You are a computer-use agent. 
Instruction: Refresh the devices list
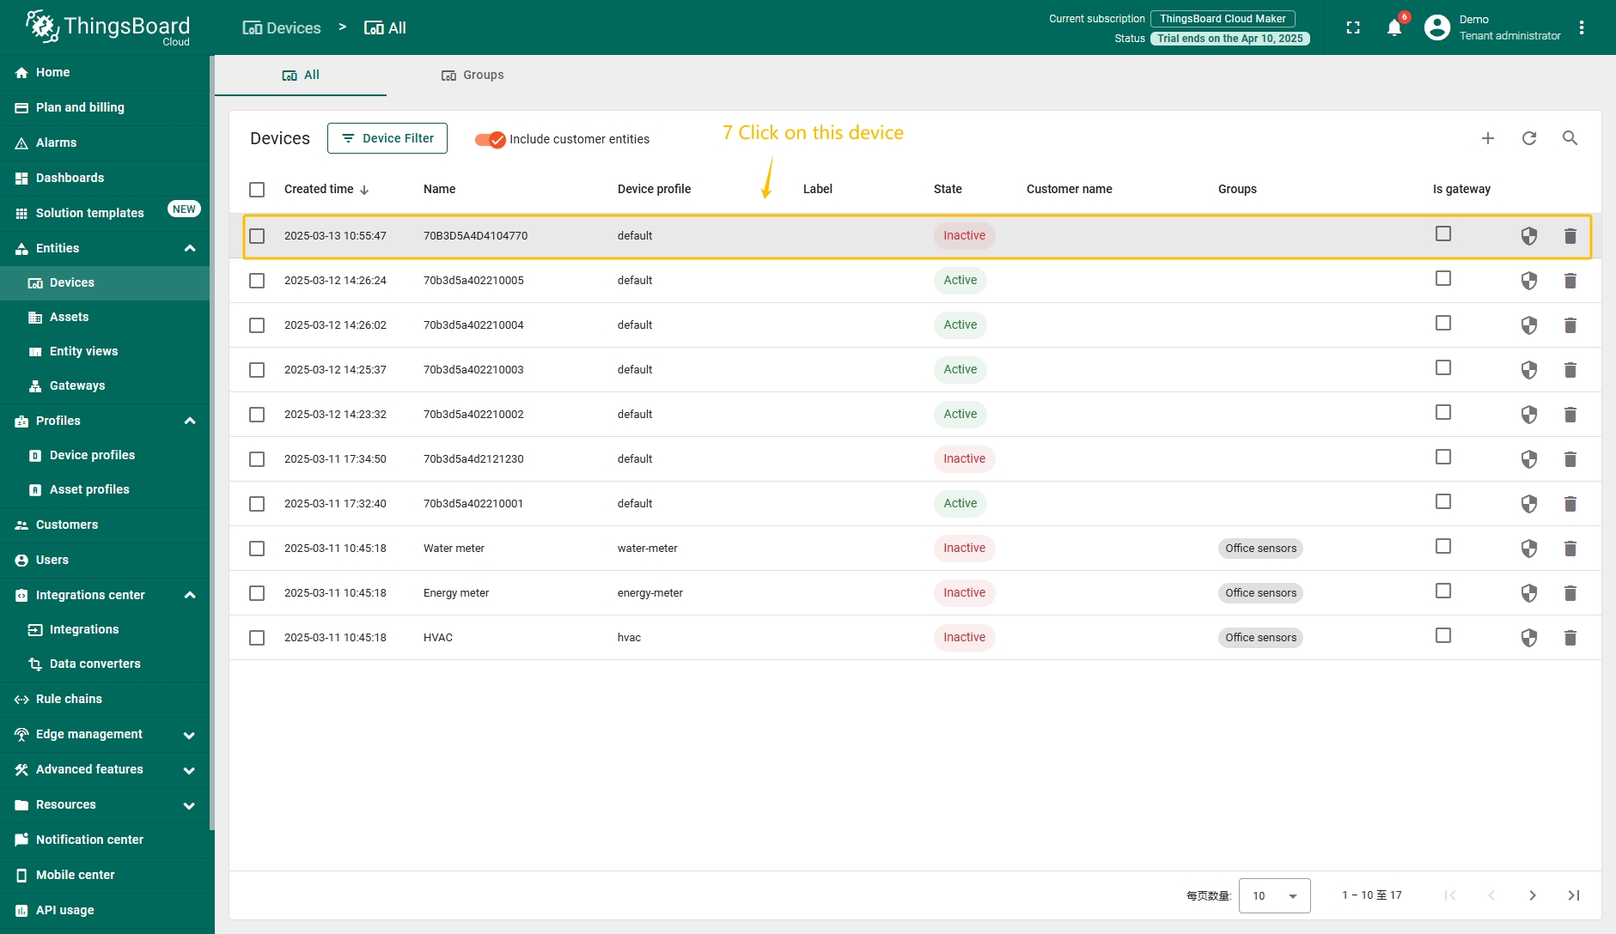(x=1529, y=138)
